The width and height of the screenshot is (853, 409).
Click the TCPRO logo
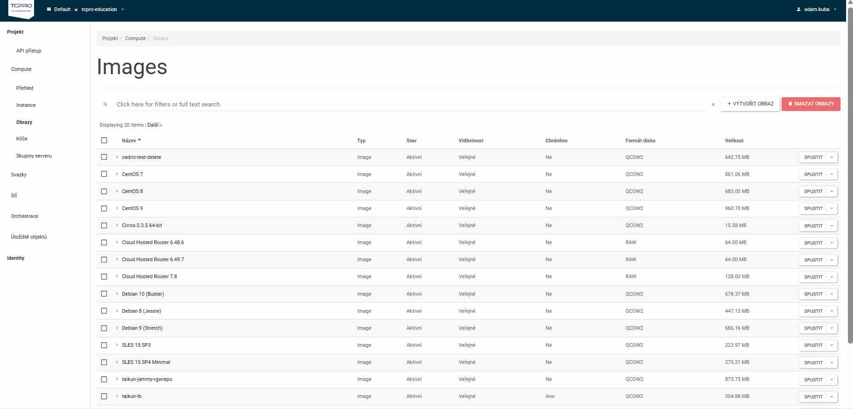[21, 9]
